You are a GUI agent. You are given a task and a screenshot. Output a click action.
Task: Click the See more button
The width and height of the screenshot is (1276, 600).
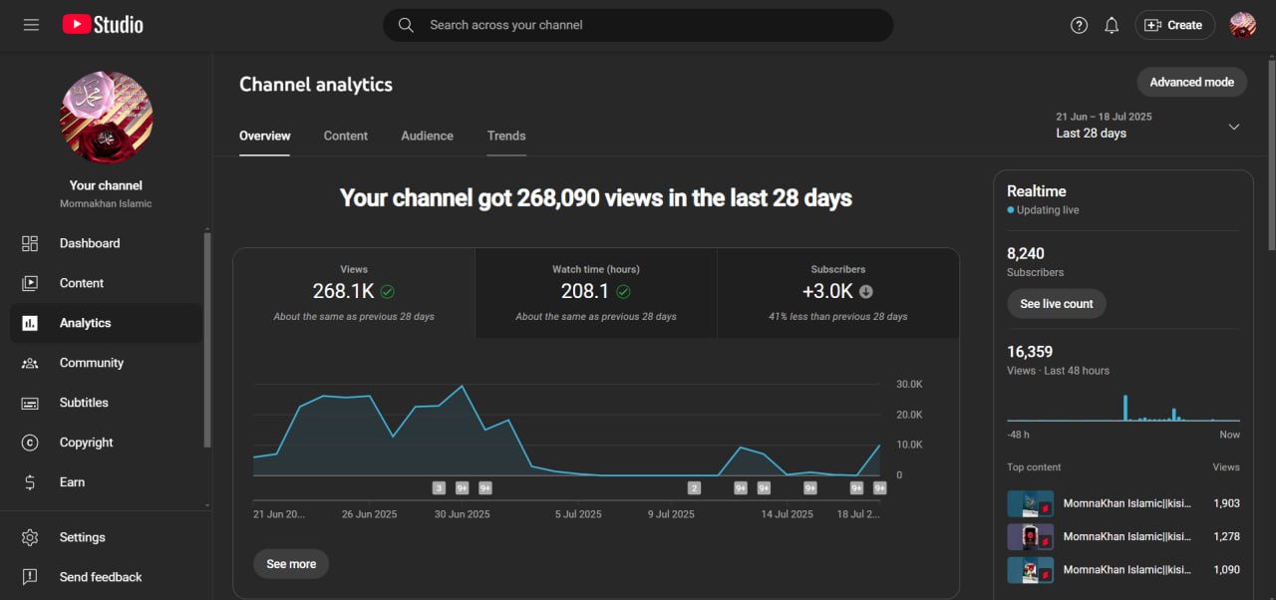291,564
